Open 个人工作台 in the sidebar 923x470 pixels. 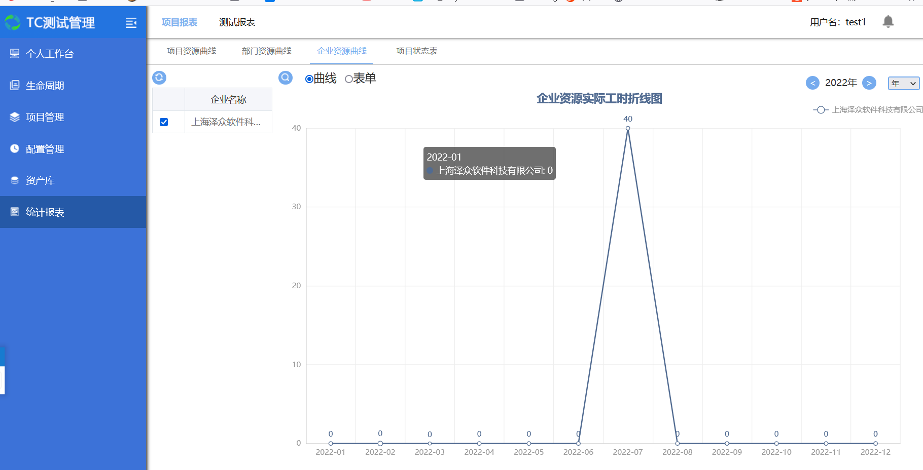50,54
